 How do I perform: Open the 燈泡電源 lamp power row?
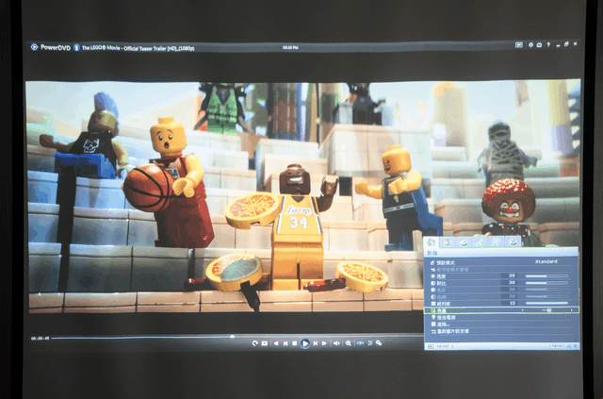501,317
